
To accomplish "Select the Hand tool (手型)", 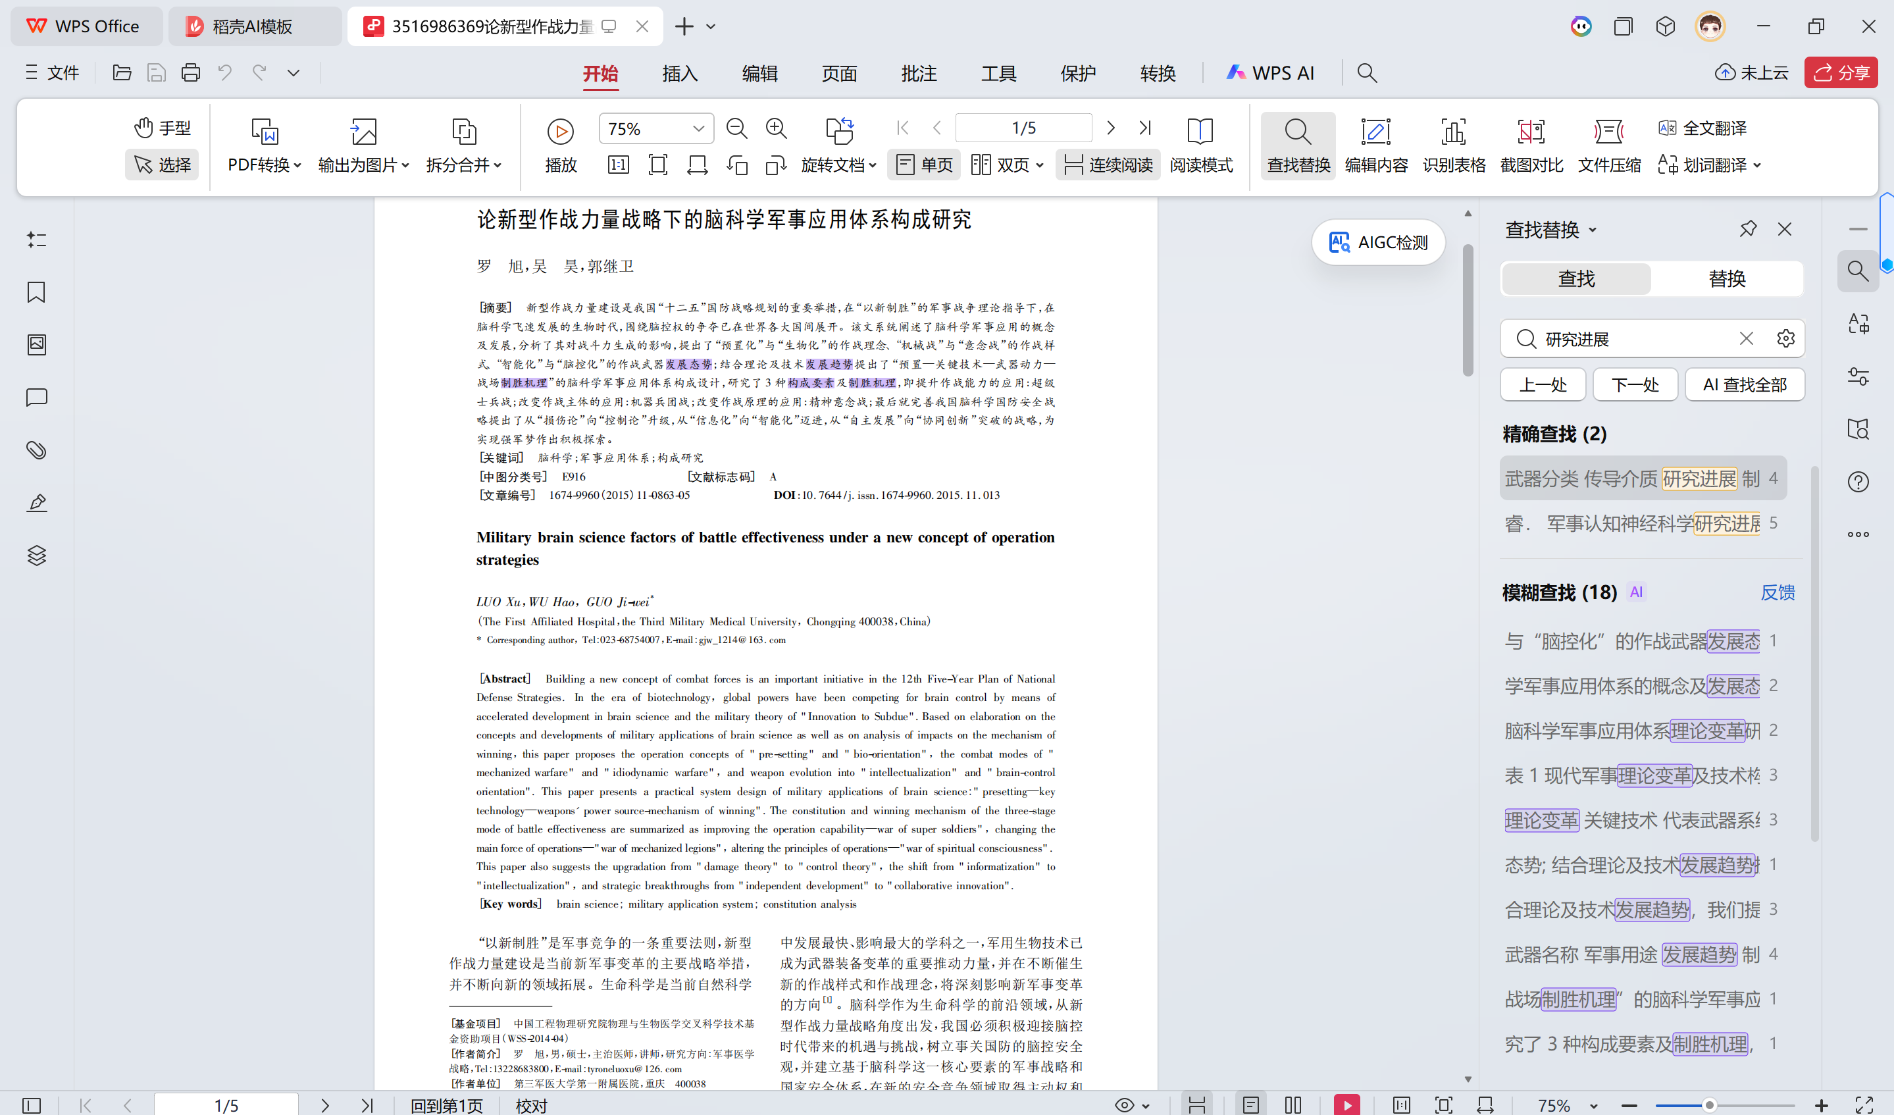I will 163,128.
